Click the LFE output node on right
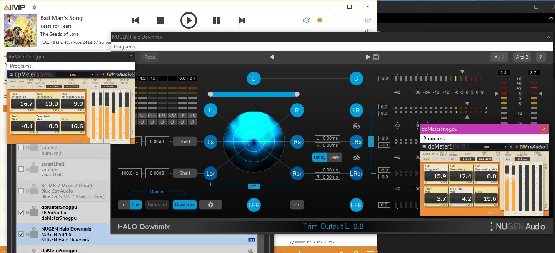The height and width of the screenshot is (253, 555). tap(356, 205)
